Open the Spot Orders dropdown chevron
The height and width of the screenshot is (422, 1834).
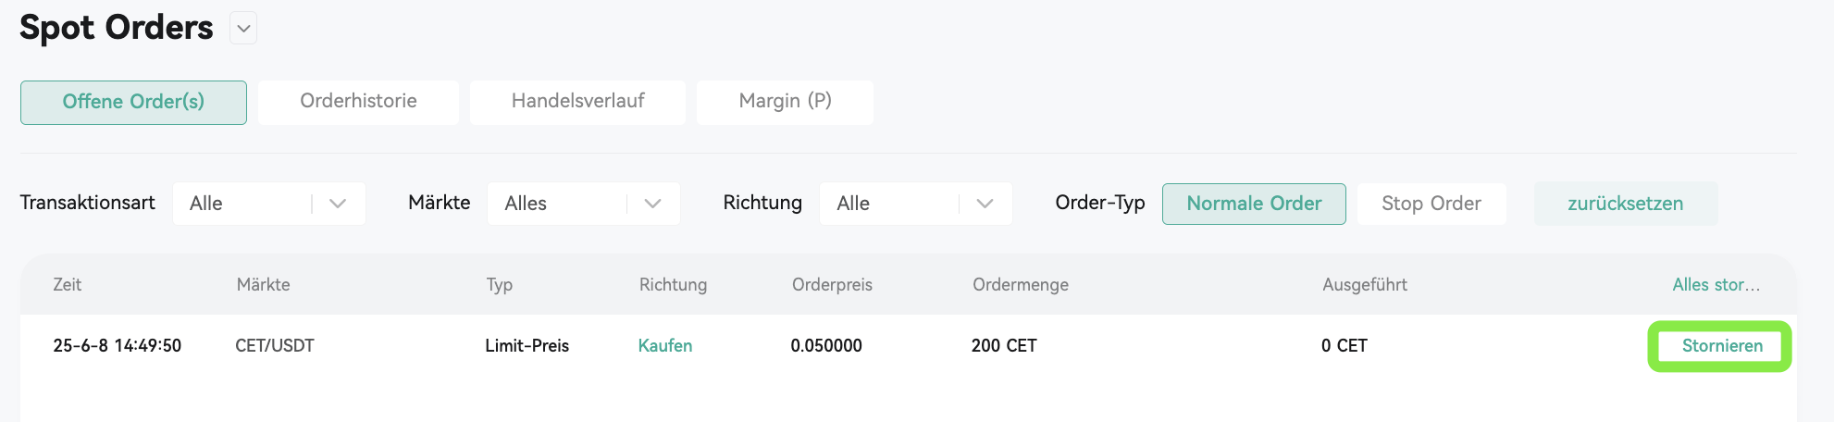(243, 29)
